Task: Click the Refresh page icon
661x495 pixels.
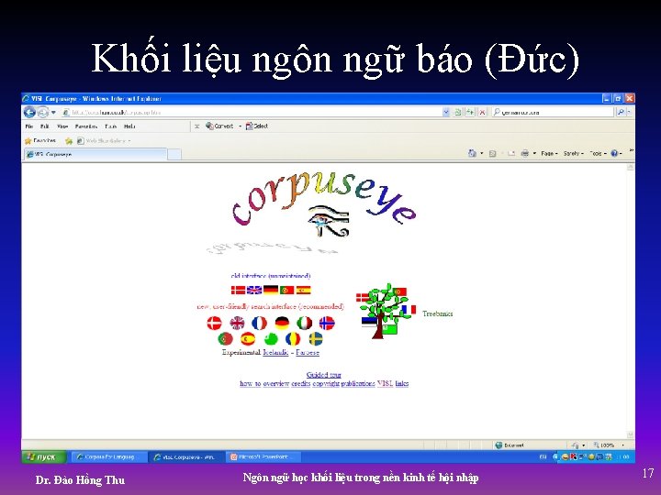Action: point(458,113)
